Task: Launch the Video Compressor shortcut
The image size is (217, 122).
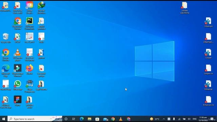Action: tap(29, 86)
